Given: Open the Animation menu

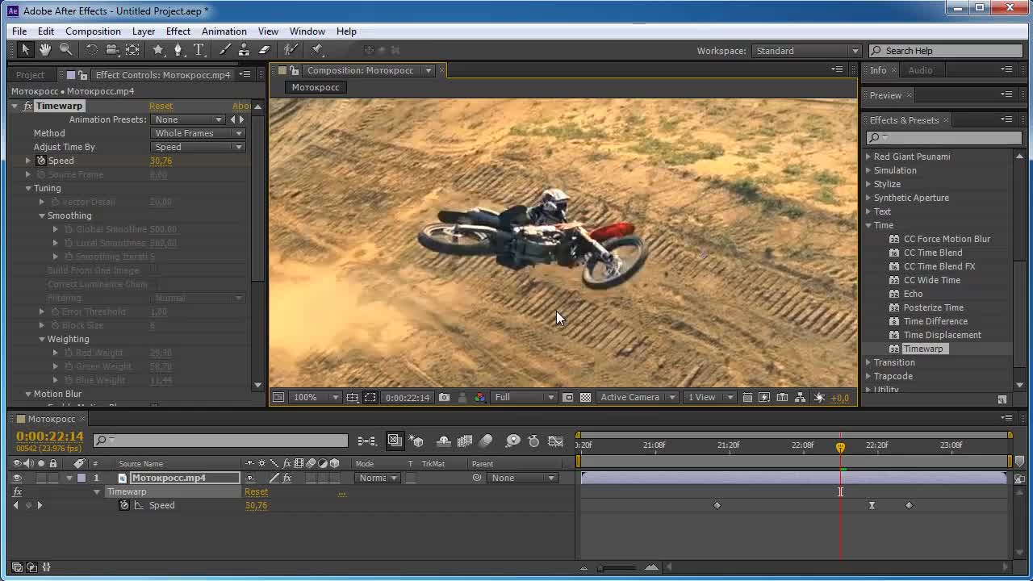Looking at the screenshot, I should [x=224, y=31].
